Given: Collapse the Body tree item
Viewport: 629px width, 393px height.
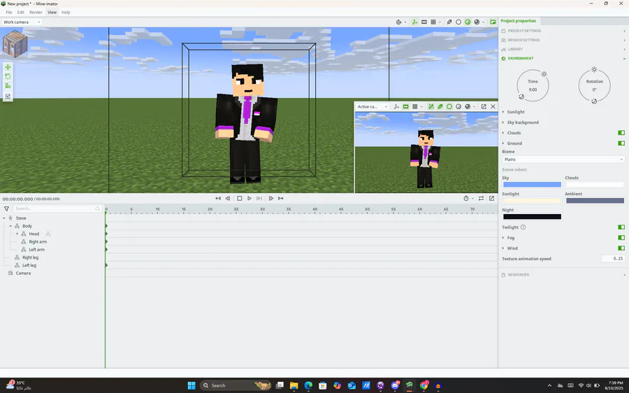Looking at the screenshot, I should click(10, 226).
